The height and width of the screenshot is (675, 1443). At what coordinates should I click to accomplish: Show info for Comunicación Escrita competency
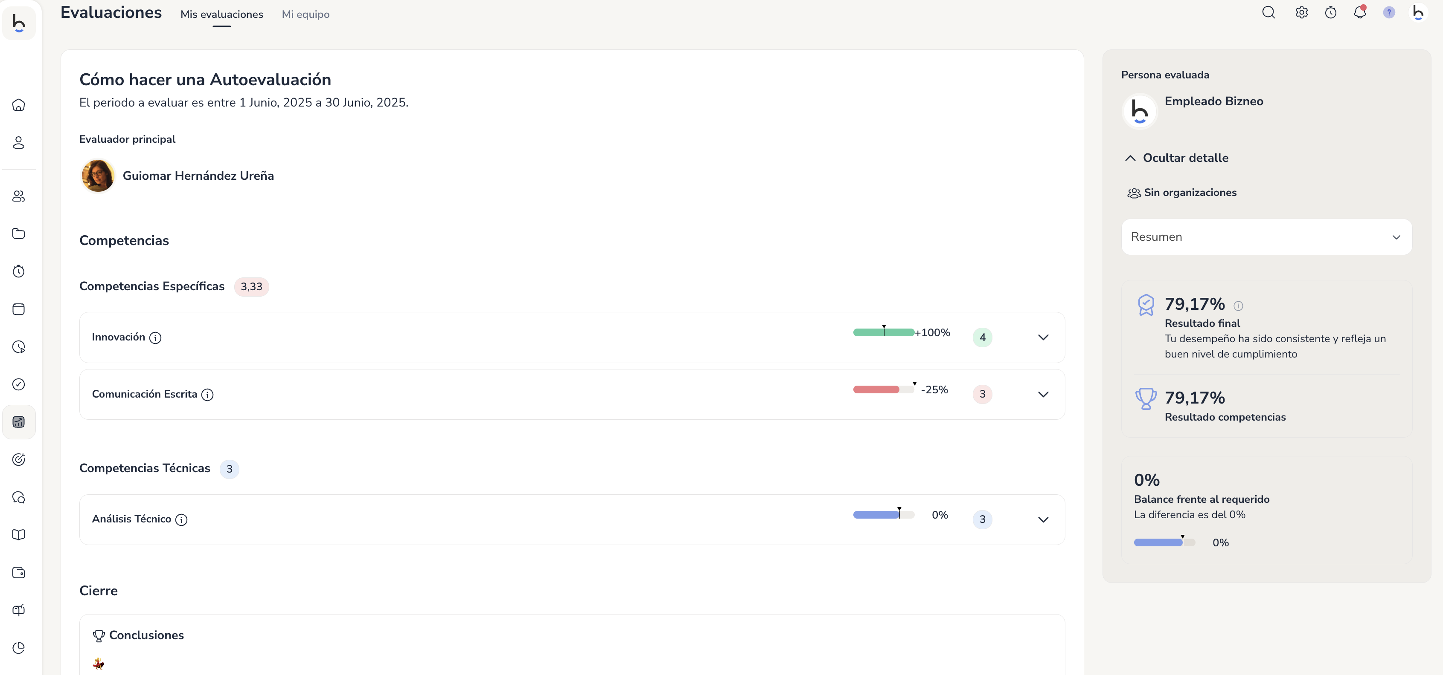(x=207, y=395)
